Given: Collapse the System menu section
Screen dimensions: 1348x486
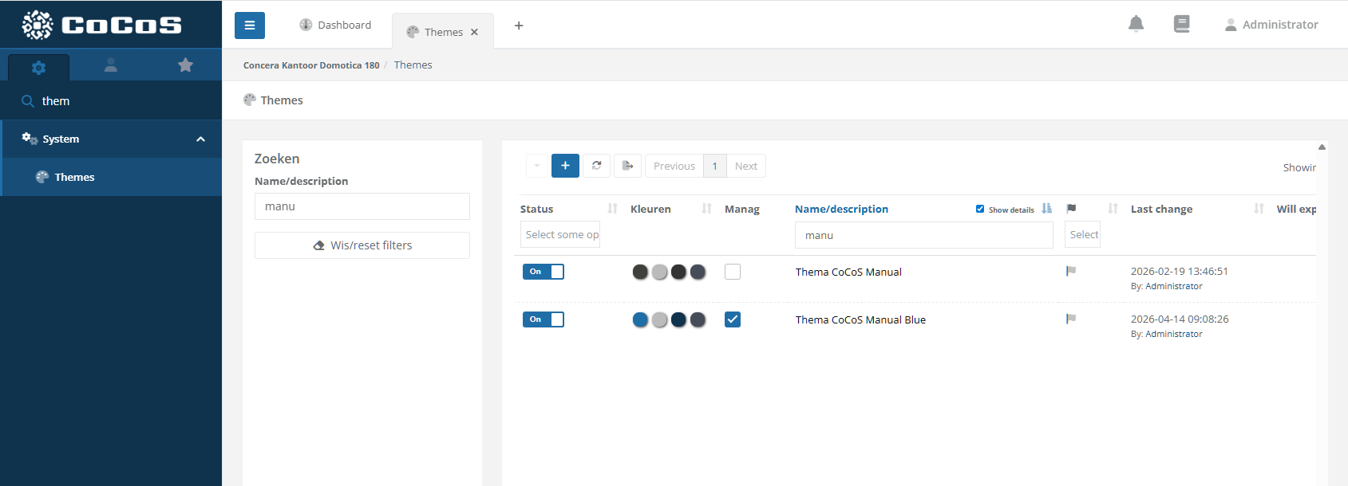Looking at the screenshot, I should [x=200, y=139].
